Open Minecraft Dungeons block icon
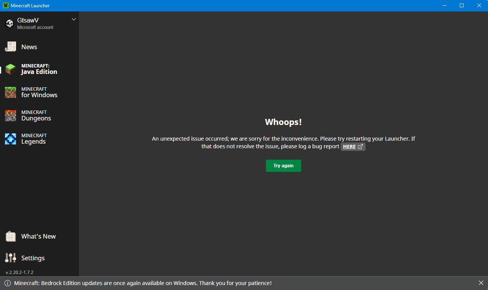Viewport: 488px width, 290px height. pos(10,115)
